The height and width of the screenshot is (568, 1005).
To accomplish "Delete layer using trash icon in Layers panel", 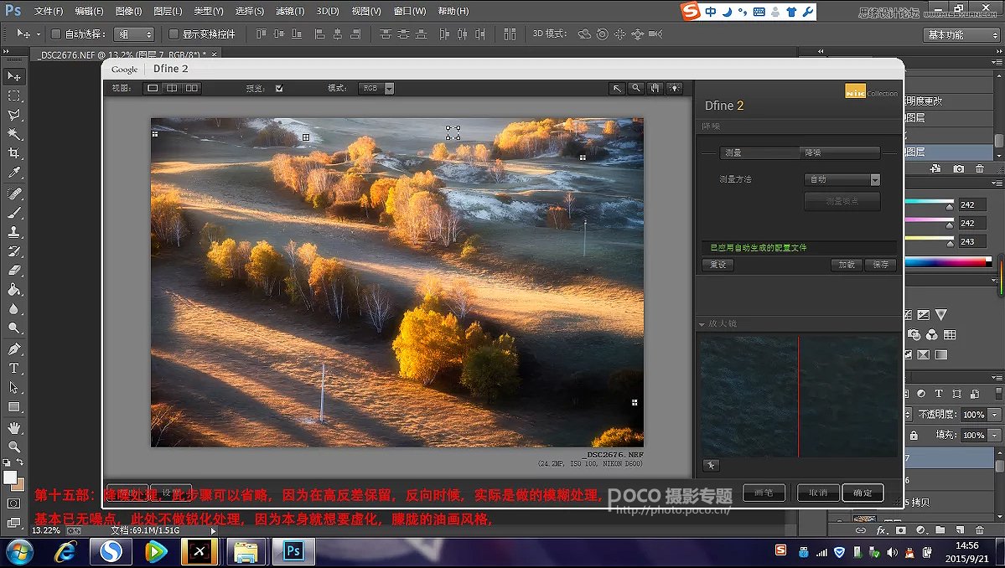I will pos(979,530).
